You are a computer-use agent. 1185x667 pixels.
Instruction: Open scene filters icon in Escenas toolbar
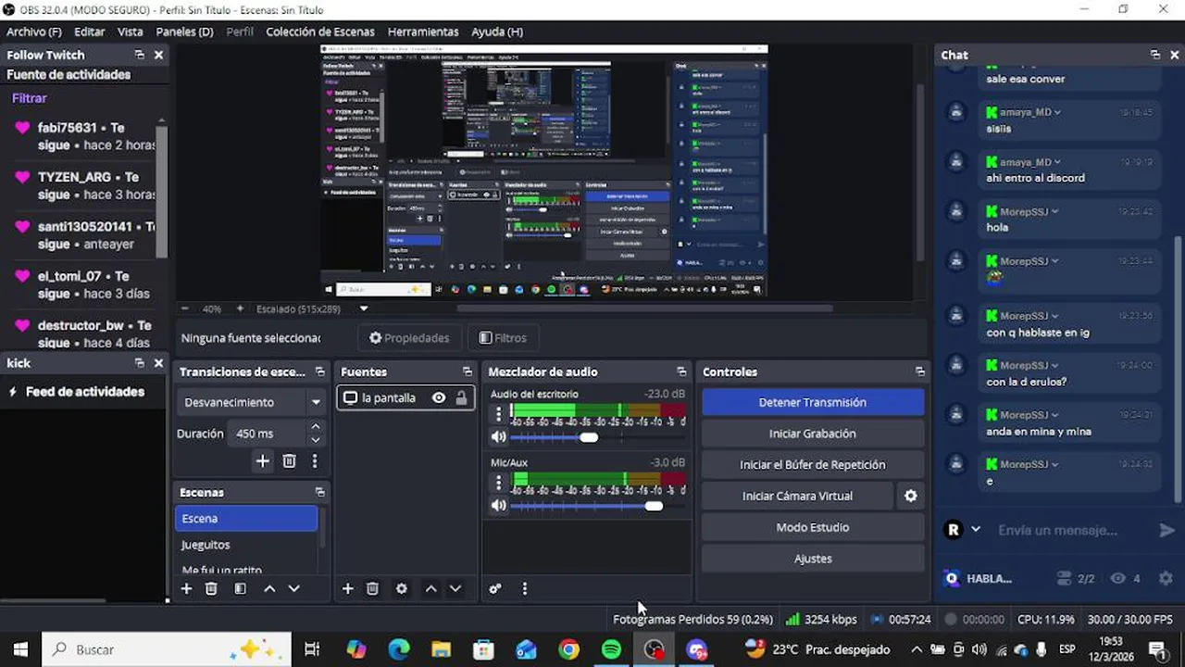[240, 588]
